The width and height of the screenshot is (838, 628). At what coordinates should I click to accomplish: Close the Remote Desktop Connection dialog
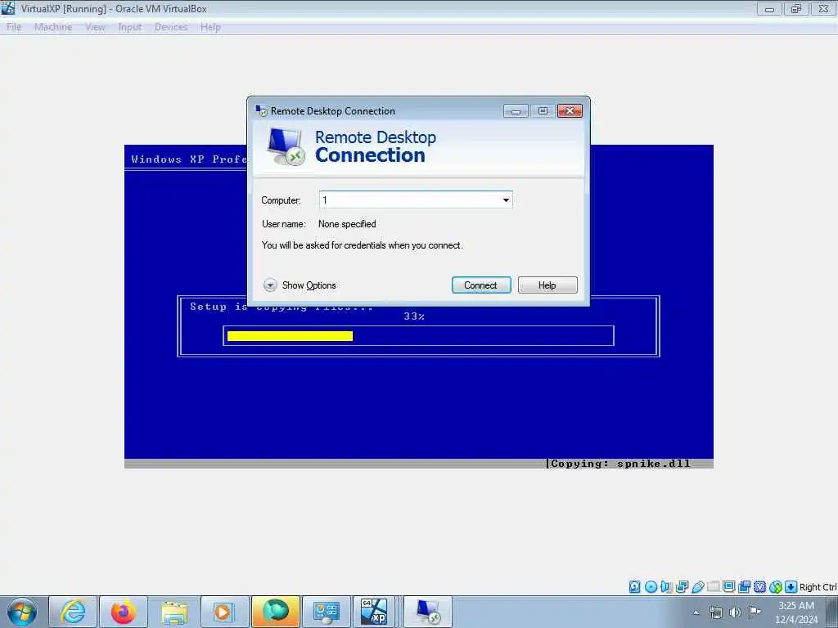(x=570, y=111)
